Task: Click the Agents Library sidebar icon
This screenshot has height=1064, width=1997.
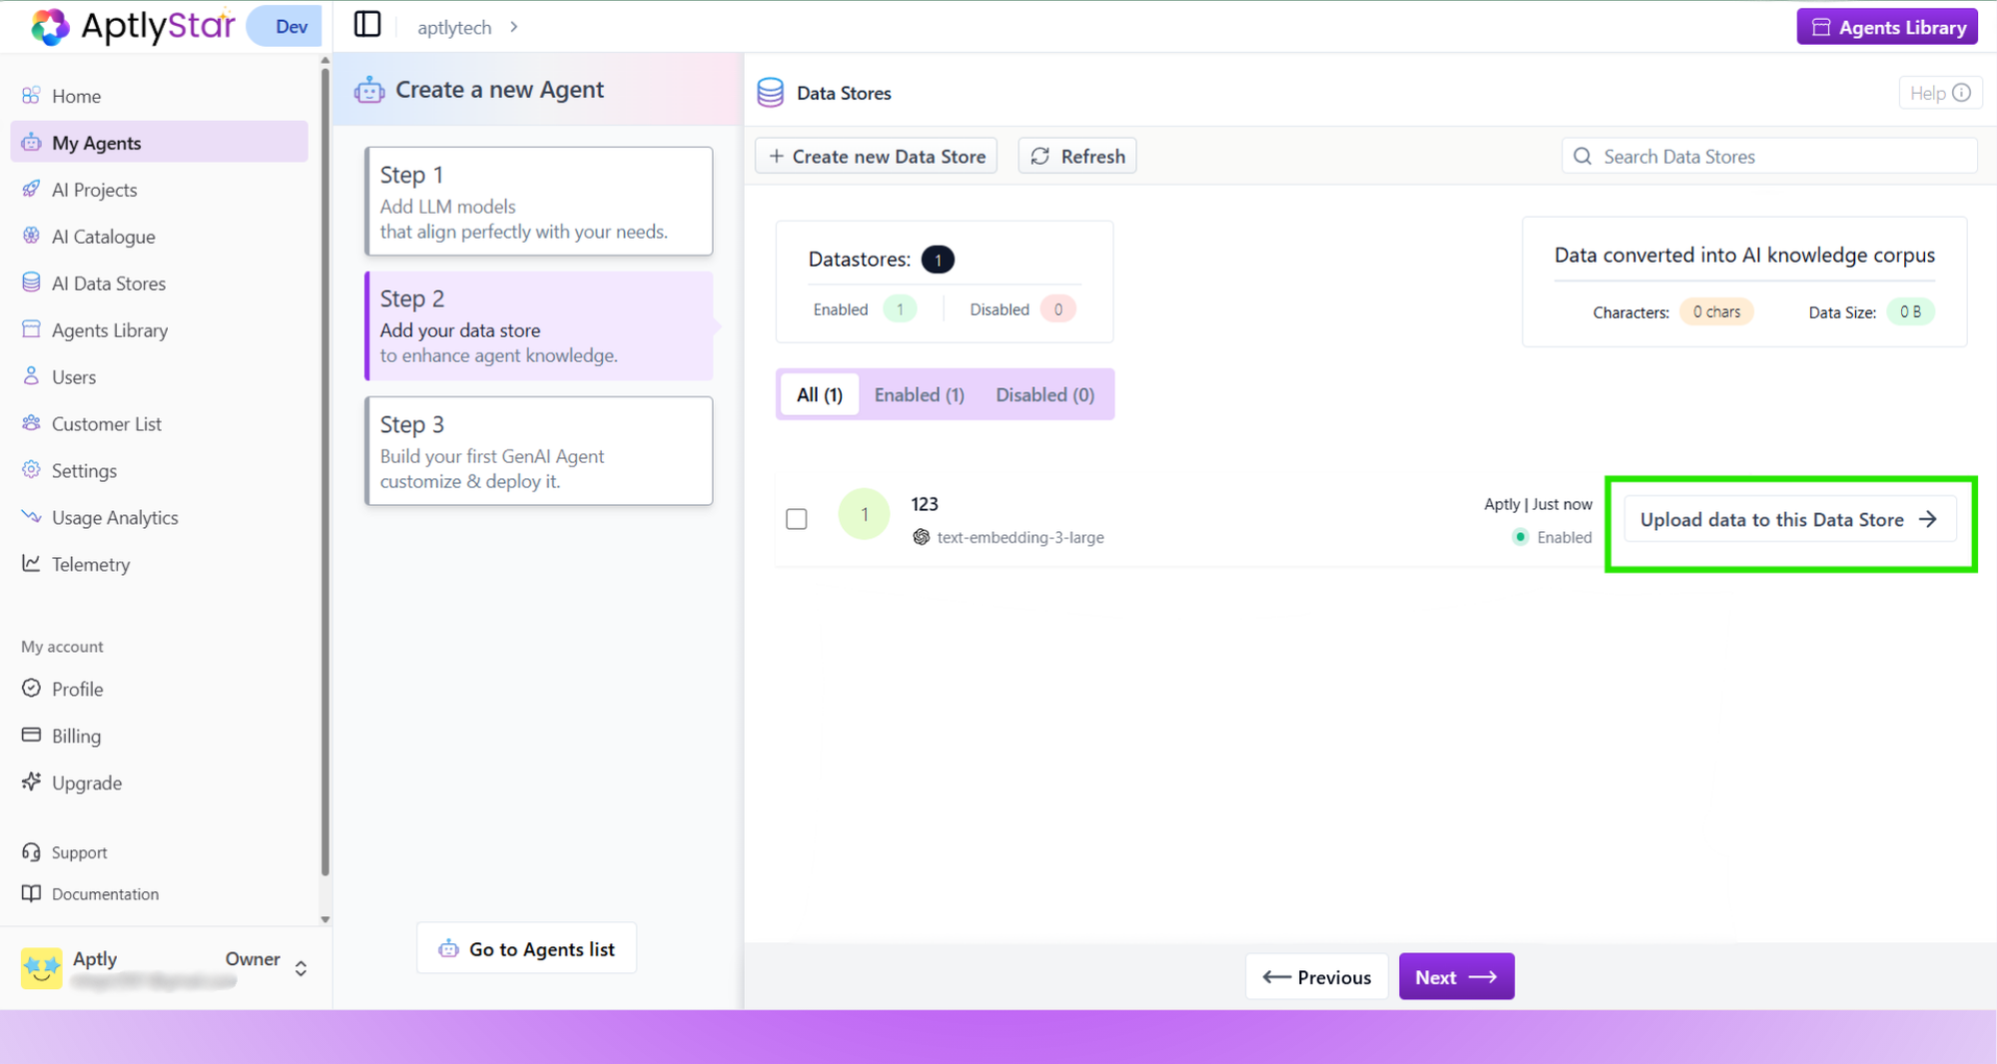Action: [31, 329]
